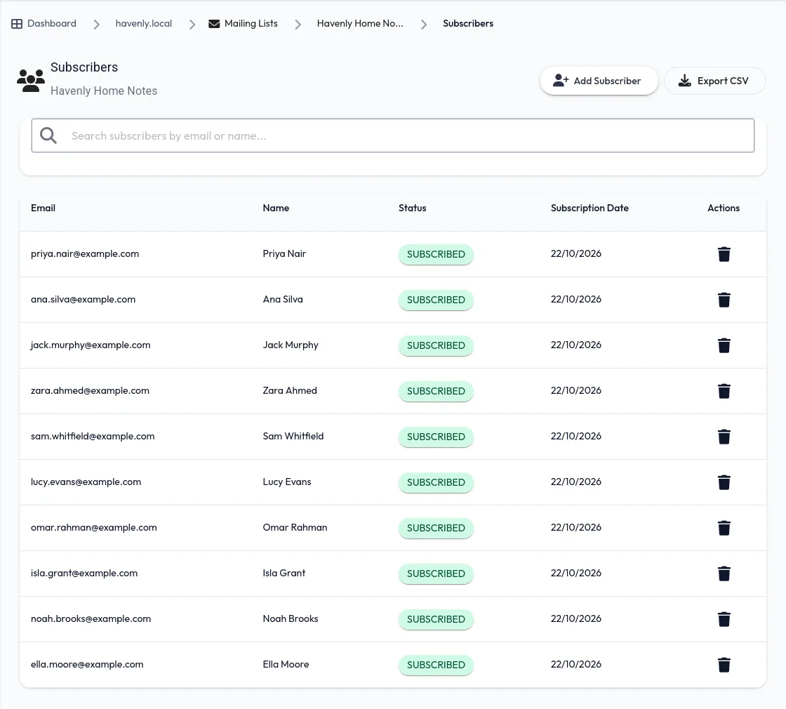Click email isla.grant@example.com

coord(84,573)
